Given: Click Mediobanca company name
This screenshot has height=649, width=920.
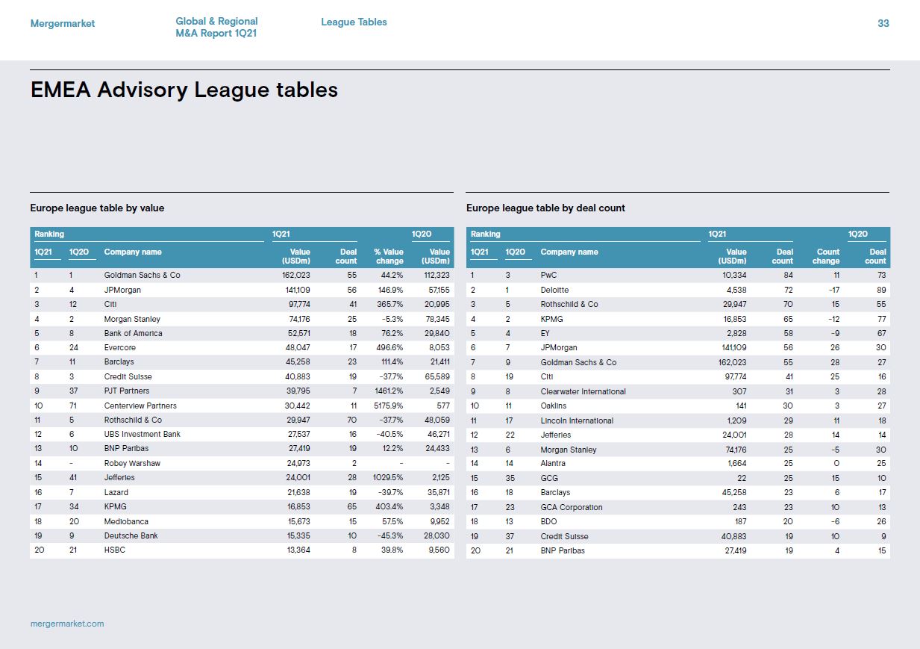Looking at the screenshot, I should click(x=125, y=521).
